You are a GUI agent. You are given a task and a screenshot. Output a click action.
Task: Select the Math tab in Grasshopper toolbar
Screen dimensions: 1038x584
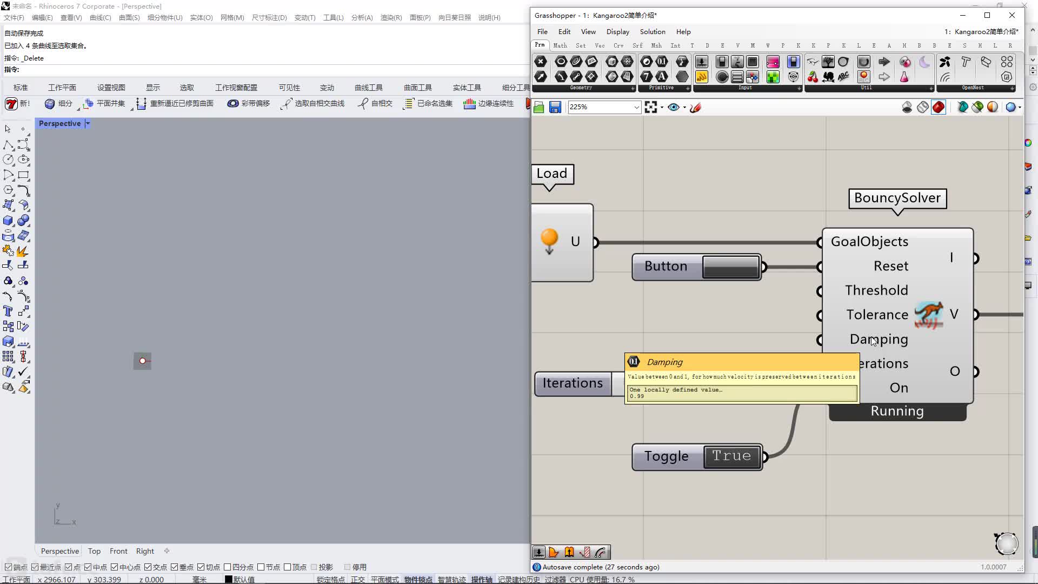pyautogui.click(x=560, y=45)
